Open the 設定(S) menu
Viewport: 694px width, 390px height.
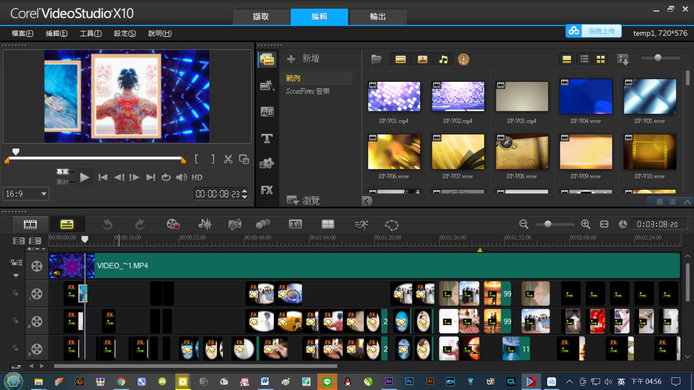pyautogui.click(x=125, y=33)
